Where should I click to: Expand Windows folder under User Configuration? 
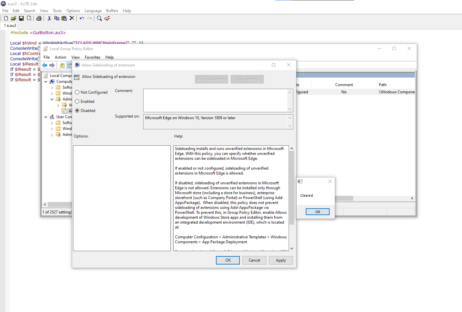[52, 129]
